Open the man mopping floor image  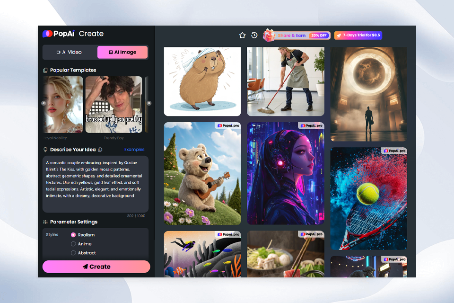pos(286,81)
